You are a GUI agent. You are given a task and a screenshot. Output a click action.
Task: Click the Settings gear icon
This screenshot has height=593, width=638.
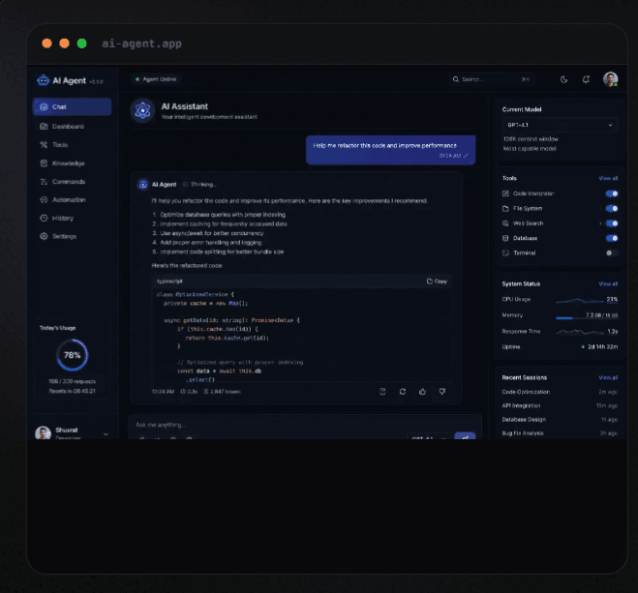tap(44, 236)
